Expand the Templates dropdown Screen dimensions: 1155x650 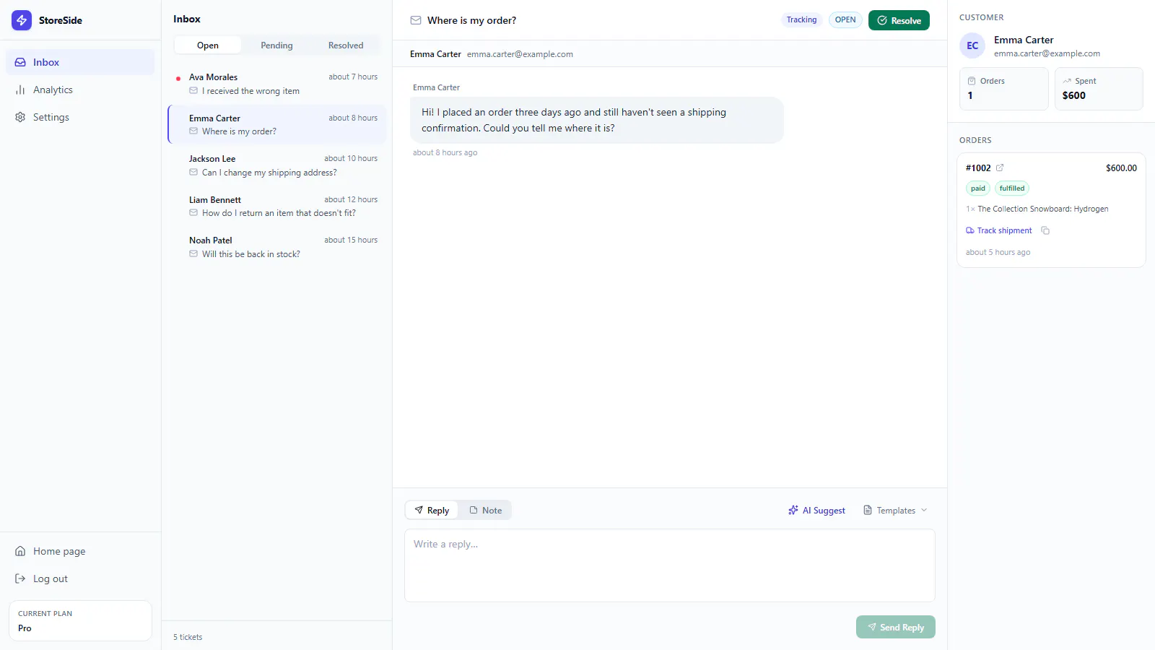[895, 510]
